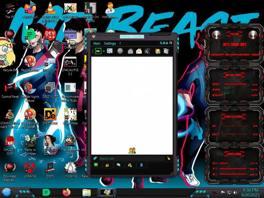Click the gray network nodes icon in toolbar

point(147,51)
